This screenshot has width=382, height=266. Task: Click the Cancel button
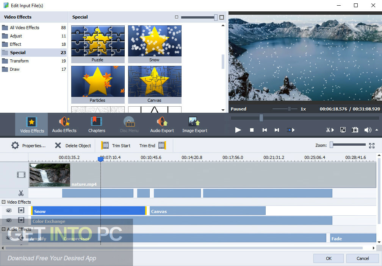click(x=363, y=258)
